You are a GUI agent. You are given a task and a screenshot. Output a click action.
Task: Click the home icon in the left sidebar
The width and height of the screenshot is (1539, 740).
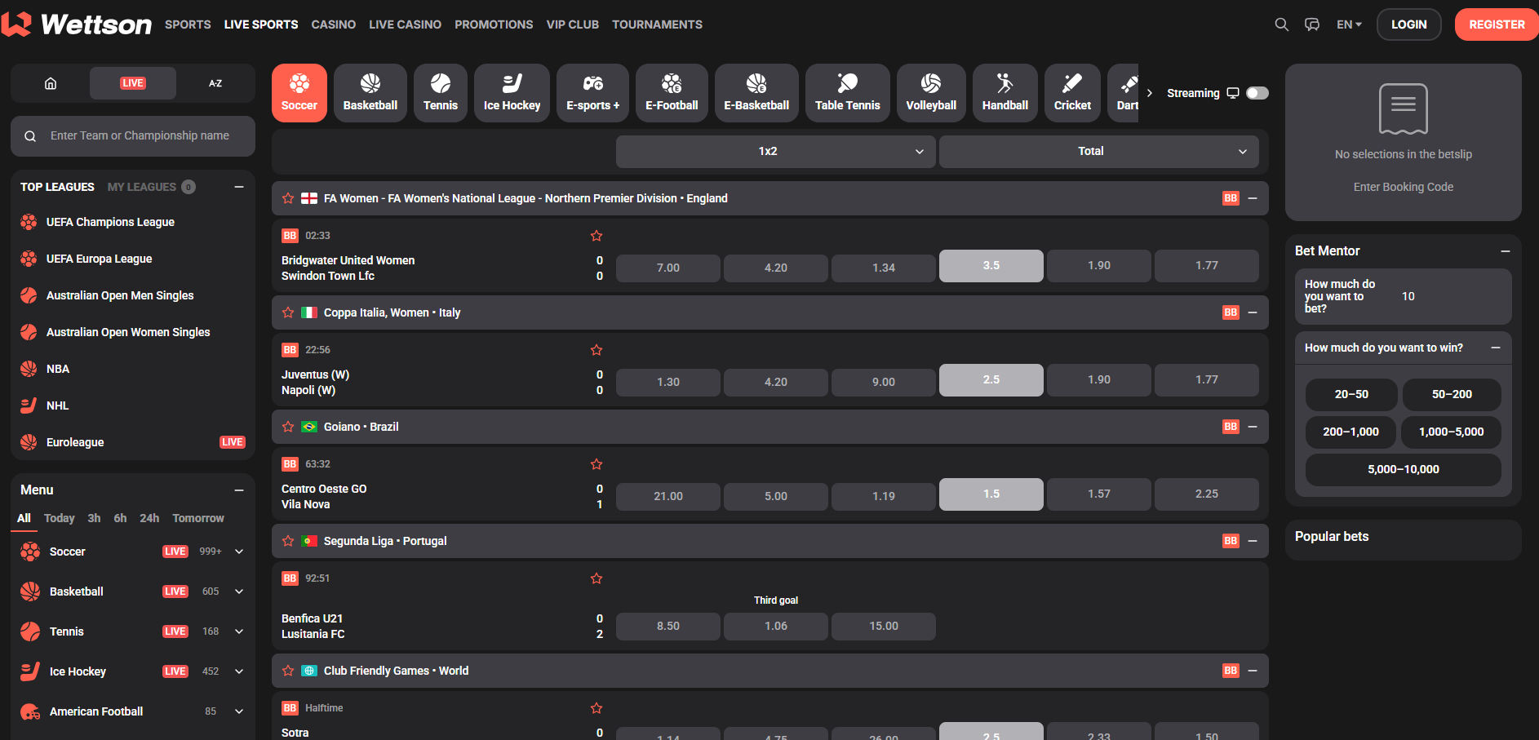(50, 82)
